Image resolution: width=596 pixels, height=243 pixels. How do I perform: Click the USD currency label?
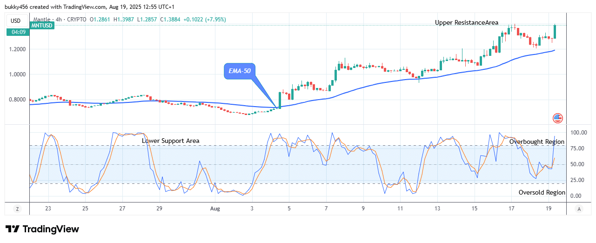[x=16, y=20]
